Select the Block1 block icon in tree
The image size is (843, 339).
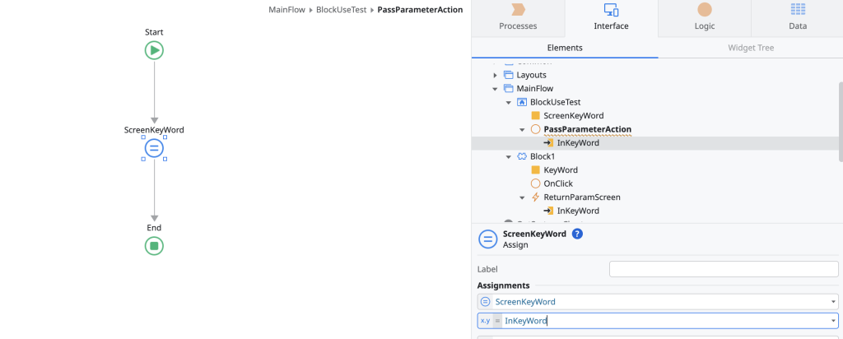[522, 156]
